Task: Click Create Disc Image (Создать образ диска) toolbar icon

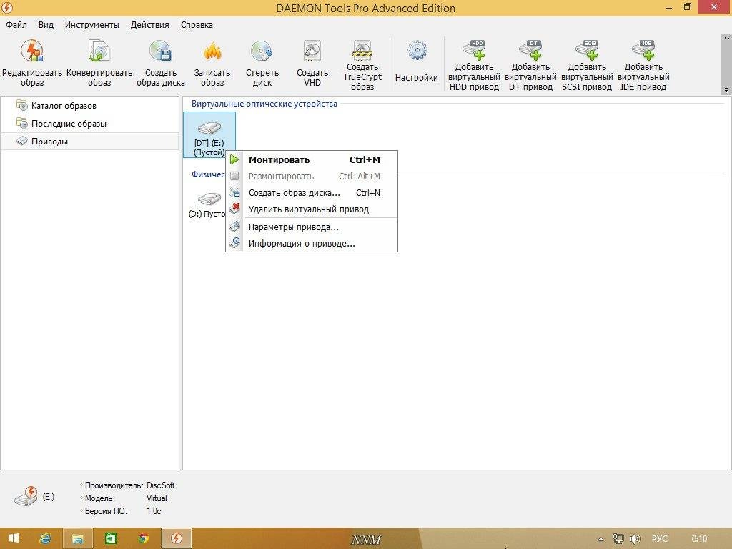Action: coord(161,64)
